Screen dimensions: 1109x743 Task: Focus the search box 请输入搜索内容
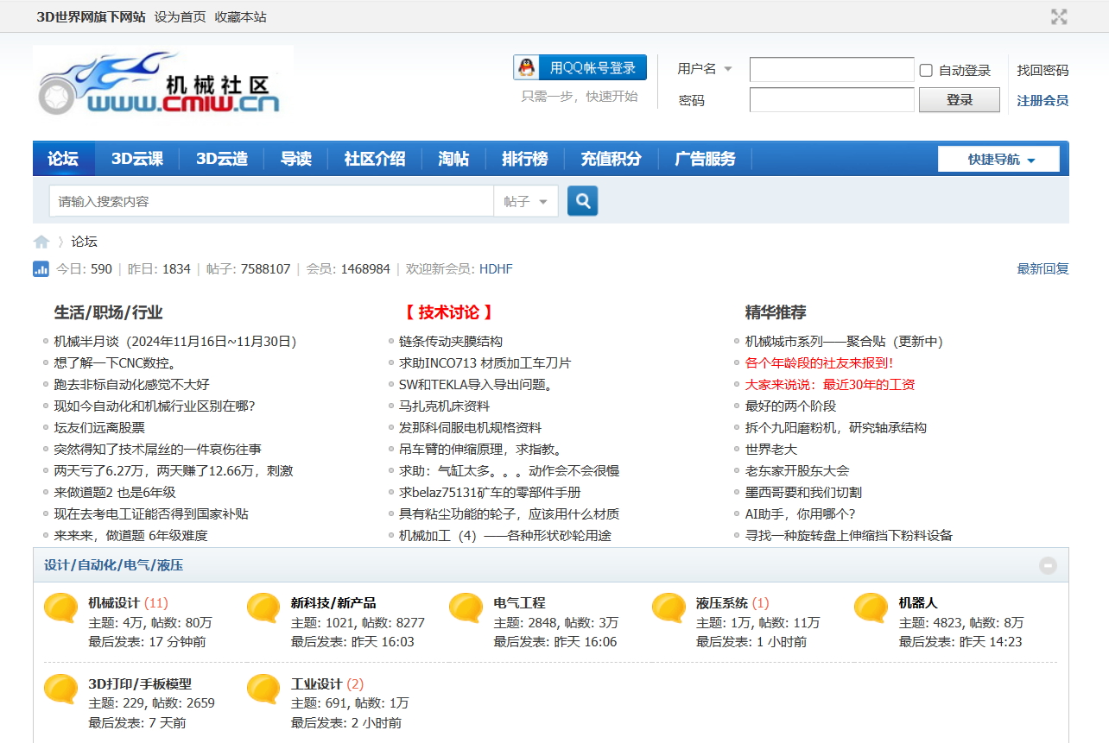click(x=270, y=201)
